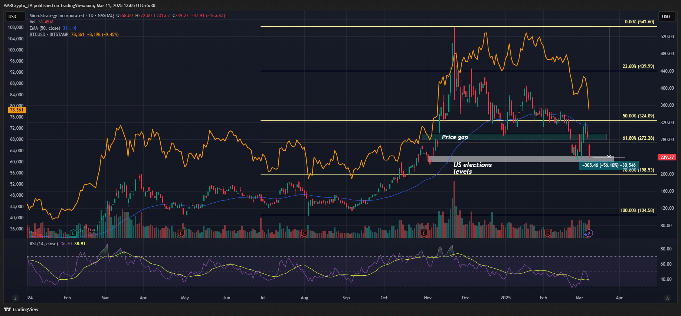Click the red earnings E marker near Aug
681x316 pixels.
pos(304,233)
